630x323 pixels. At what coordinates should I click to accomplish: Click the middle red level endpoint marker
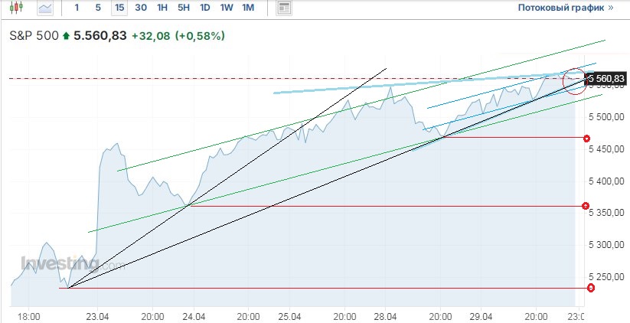pyautogui.click(x=586, y=206)
